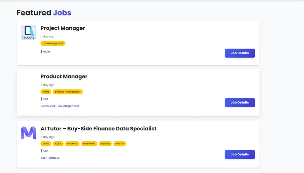Open Job Details for the AI Tutor job
The width and height of the screenshot is (304, 173).
pos(240,154)
